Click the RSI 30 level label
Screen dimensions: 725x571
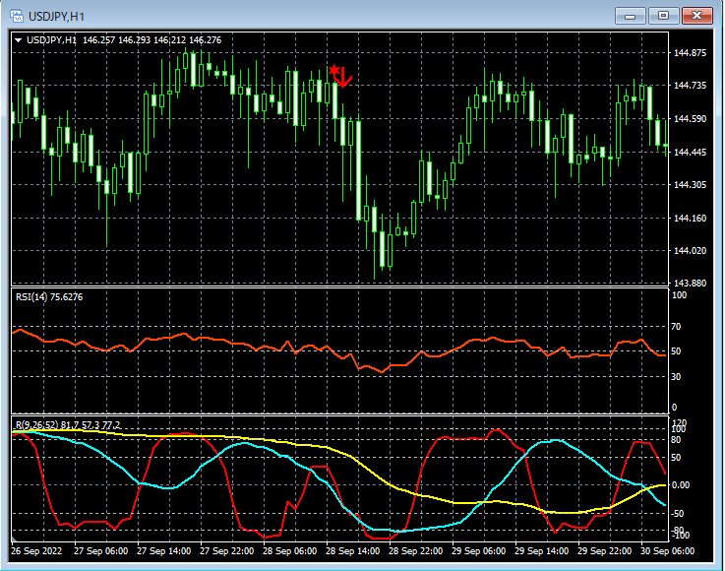tap(676, 377)
